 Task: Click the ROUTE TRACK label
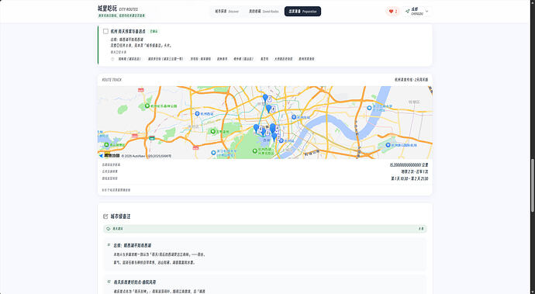point(112,80)
